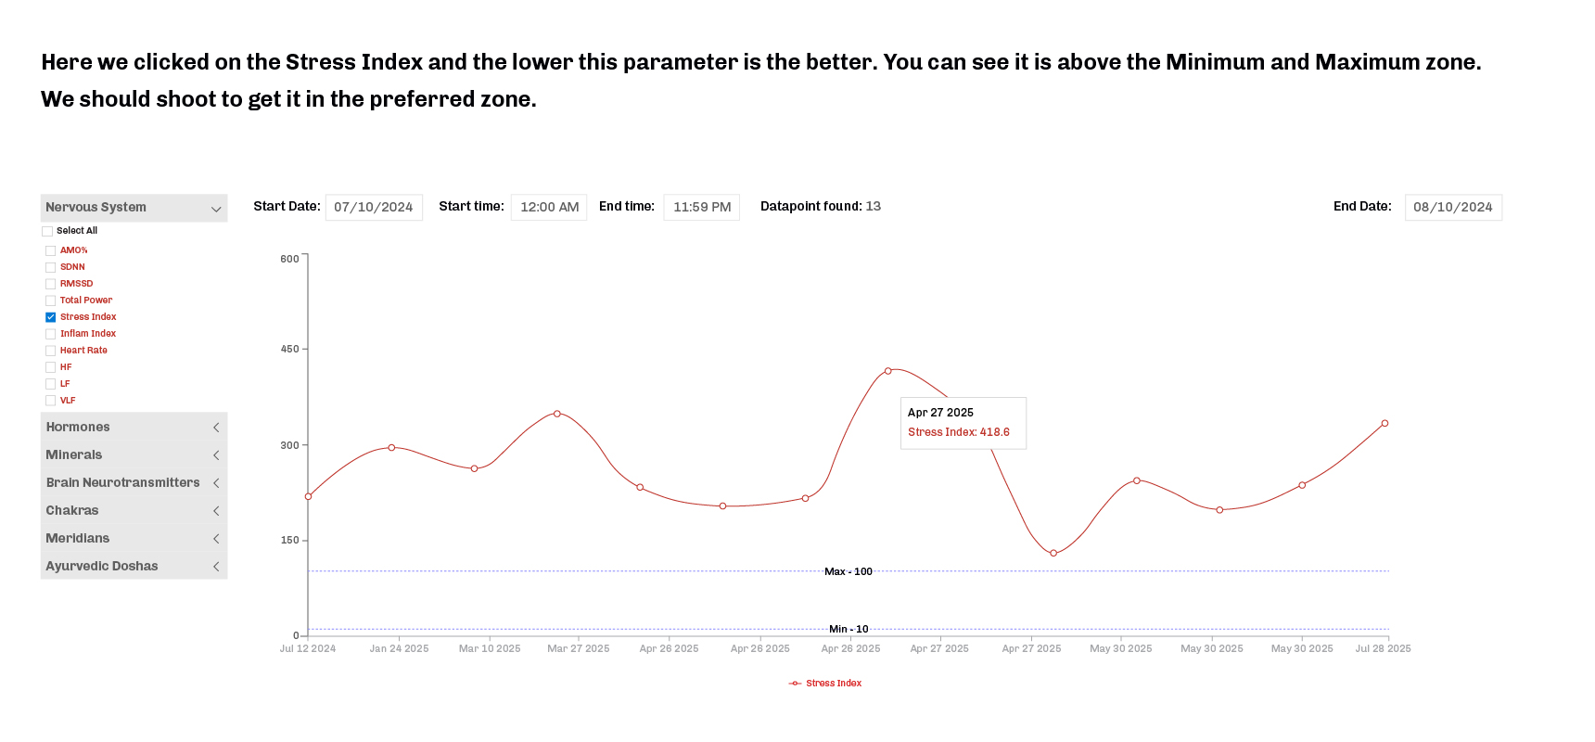
Task: Click the Meridians chevron icon
Action: pyautogui.click(x=216, y=539)
